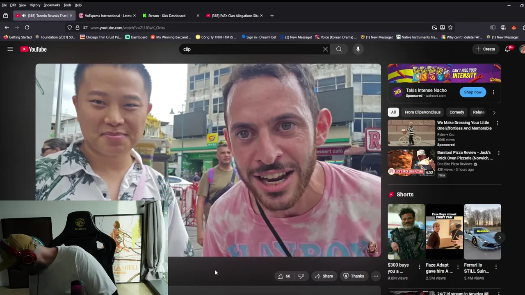Reload the page in the browser
Viewport: 525px width, 295px height.
click(27, 27)
